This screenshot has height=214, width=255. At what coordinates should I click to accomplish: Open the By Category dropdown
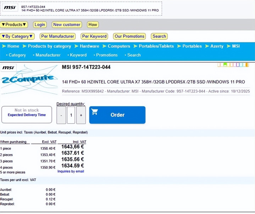[x=17, y=36]
